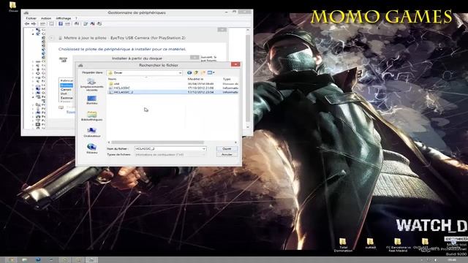Open the outlast desktop folder
This screenshot has width=468, height=263.
tap(371, 243)
